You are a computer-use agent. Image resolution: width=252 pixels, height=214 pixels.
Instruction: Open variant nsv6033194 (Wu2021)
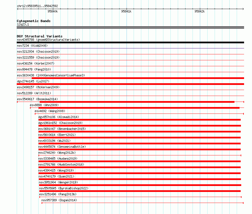click(54, 141)
